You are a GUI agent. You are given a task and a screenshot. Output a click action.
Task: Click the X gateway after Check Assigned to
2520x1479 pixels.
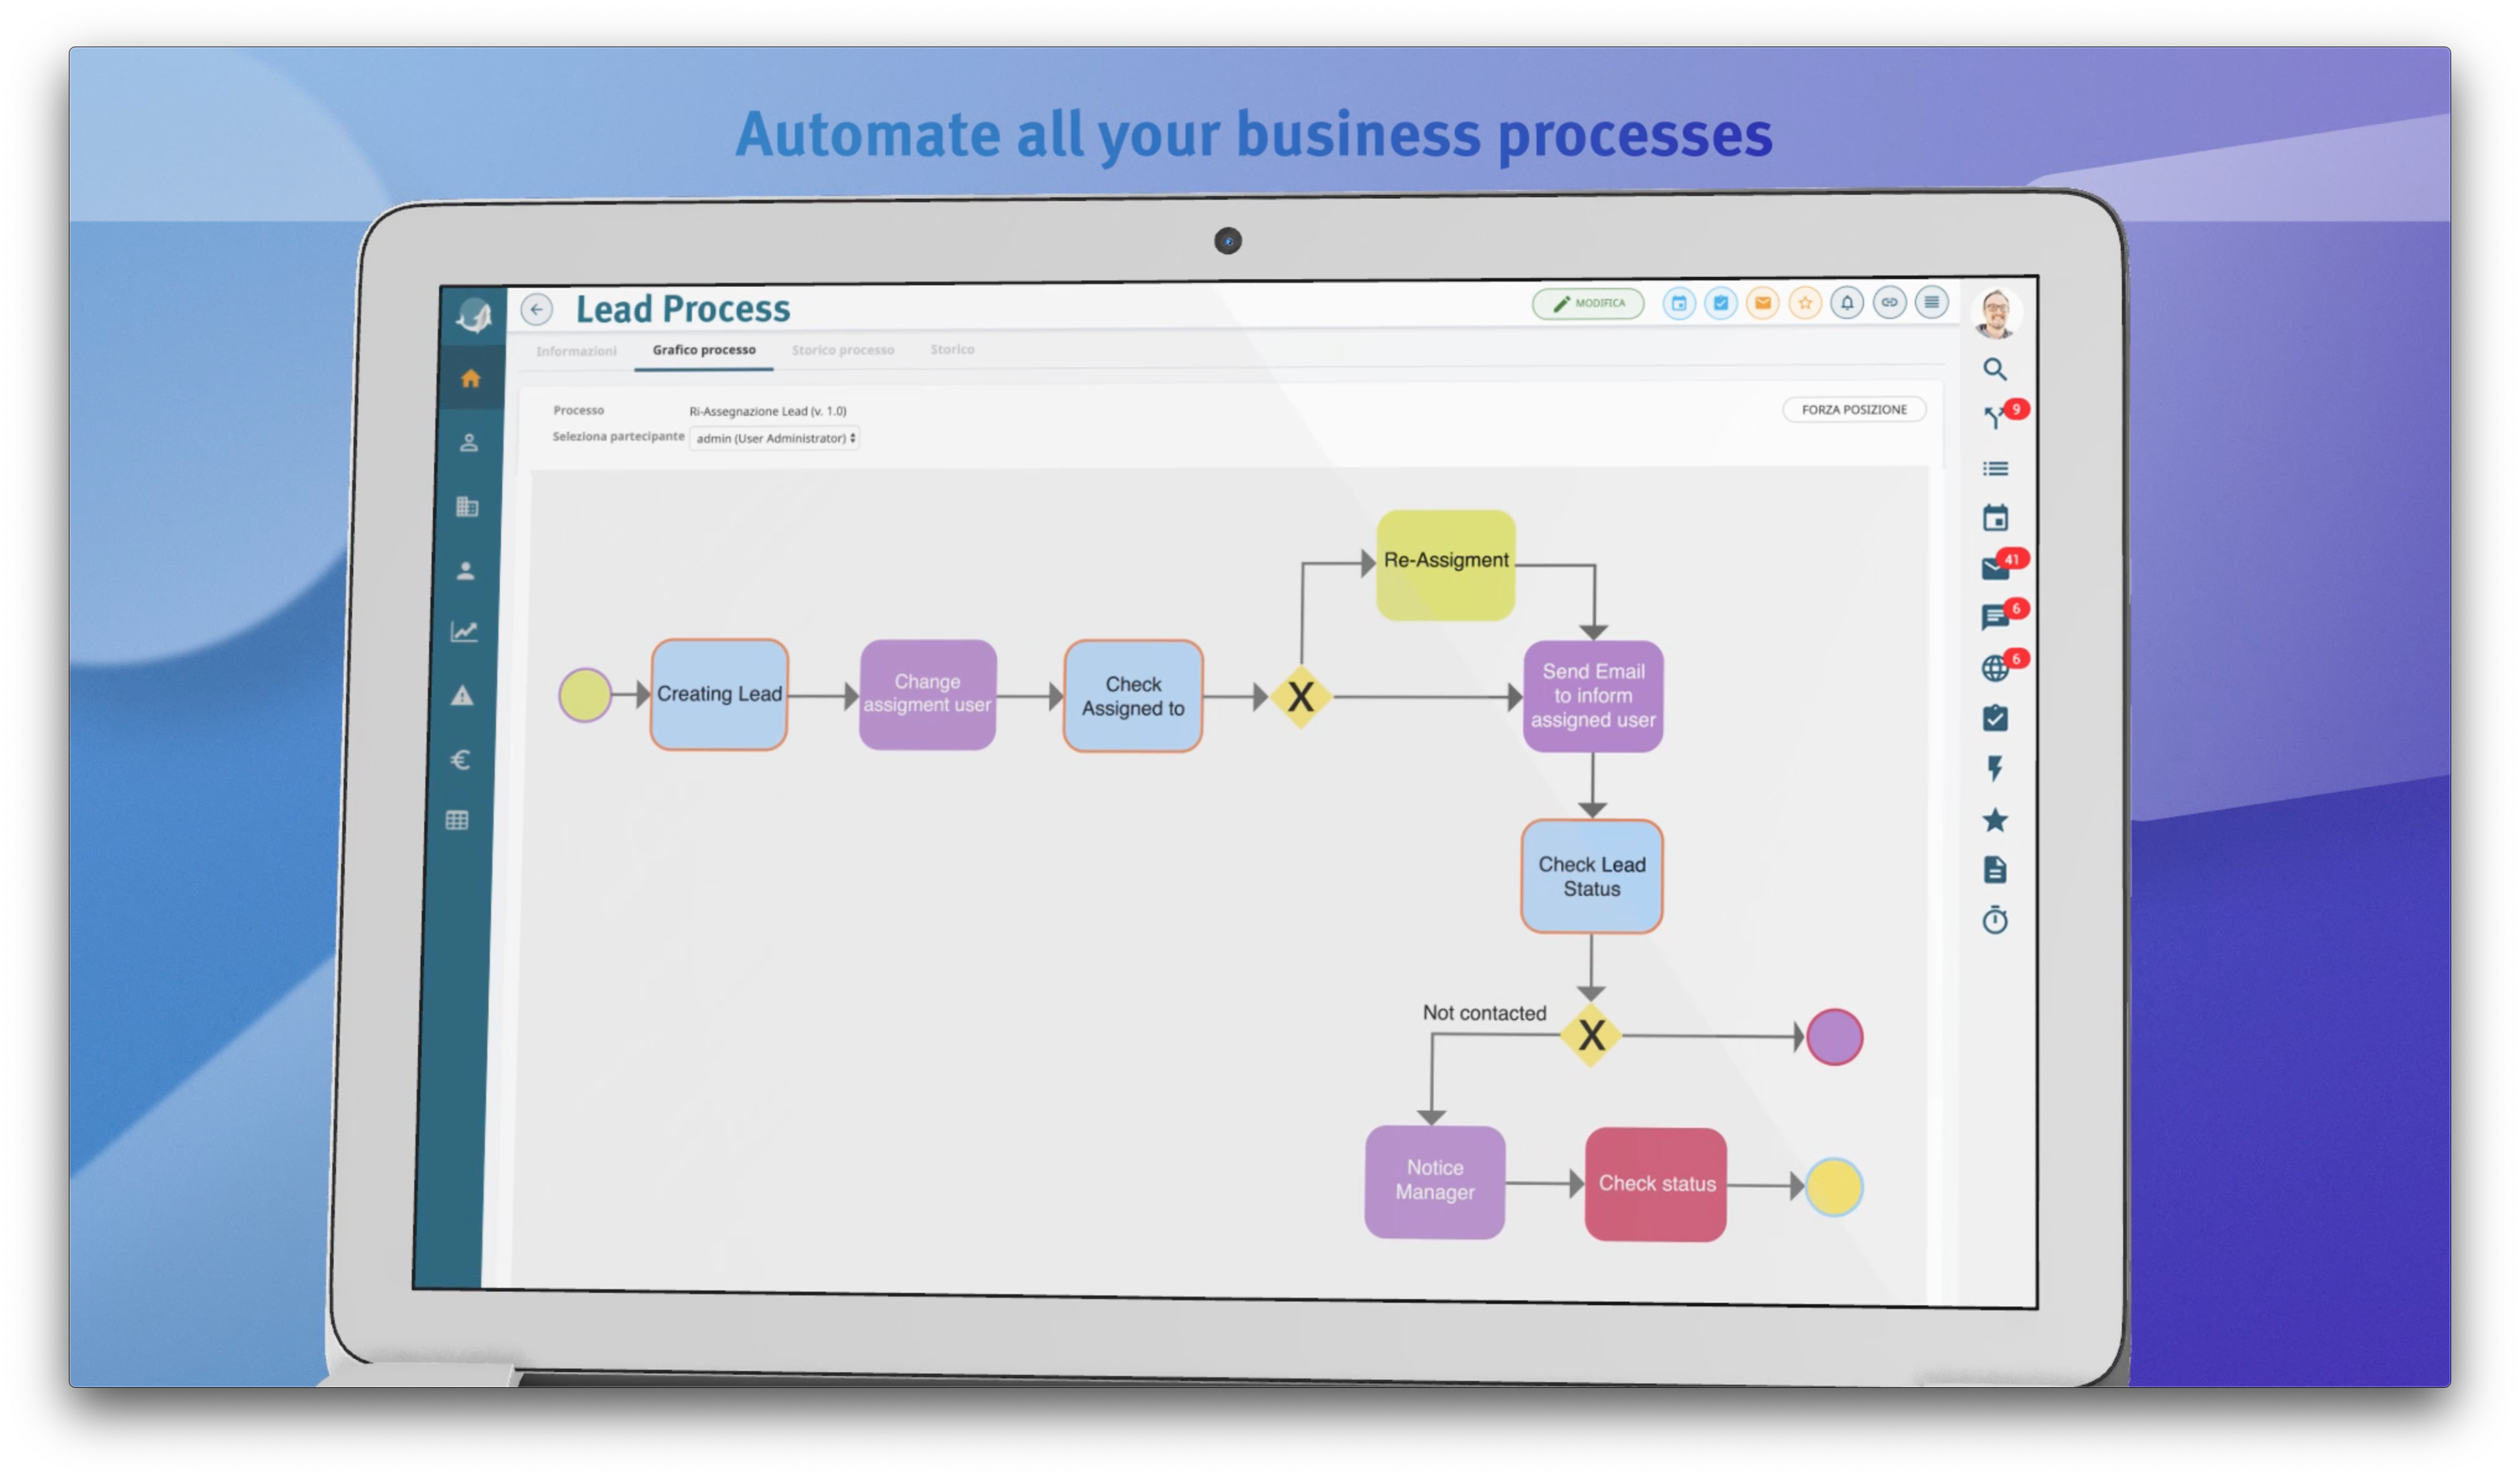[x=1301, y=697]
